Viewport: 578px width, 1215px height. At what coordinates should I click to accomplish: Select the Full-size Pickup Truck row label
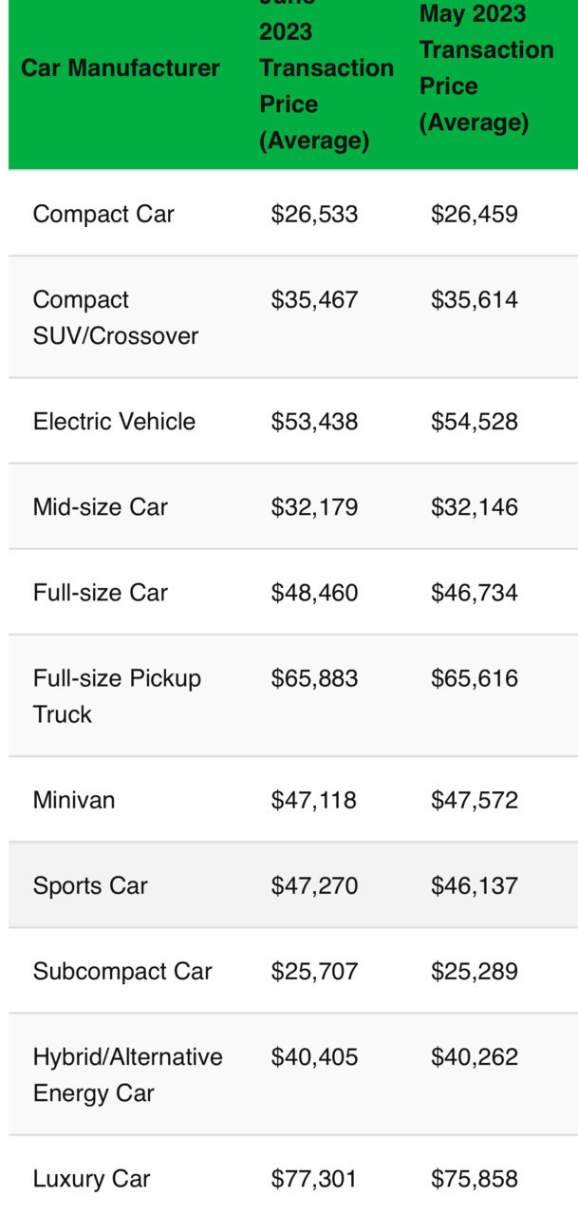coord(118,696)
